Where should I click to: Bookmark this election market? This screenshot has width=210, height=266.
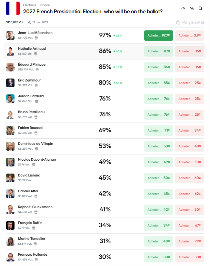tap(200, 8)
